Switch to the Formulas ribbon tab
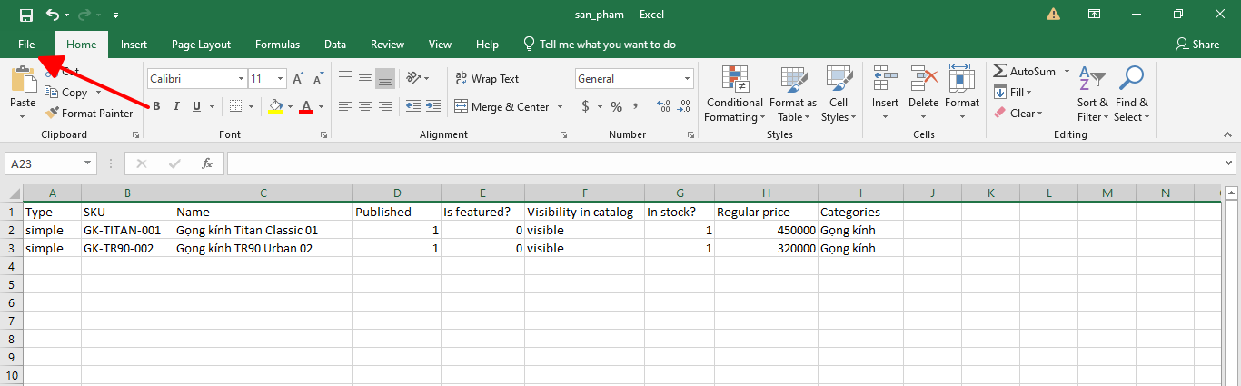Viewport: 1241px width, 386px height. (277, 44)
